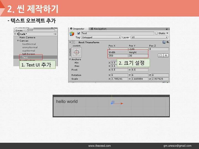199x149 pixels.
Task: Click the Rect Transform component icon
Action: pyautogui.click(x=73, y=42)
